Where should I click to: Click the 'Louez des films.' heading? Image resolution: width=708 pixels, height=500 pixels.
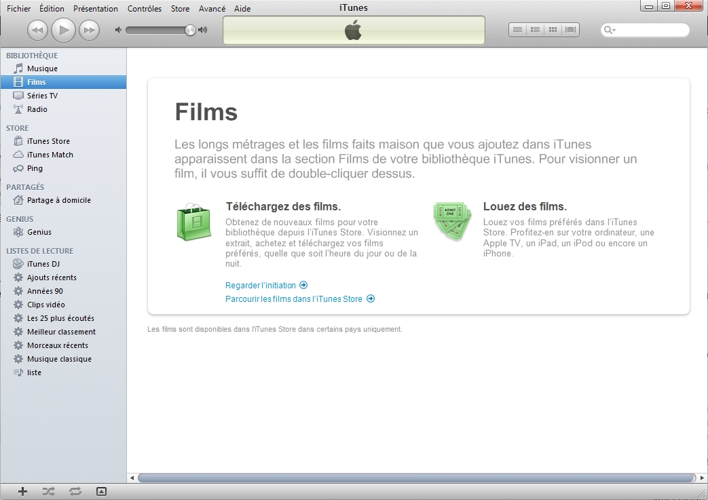click(x=525, y=207)
